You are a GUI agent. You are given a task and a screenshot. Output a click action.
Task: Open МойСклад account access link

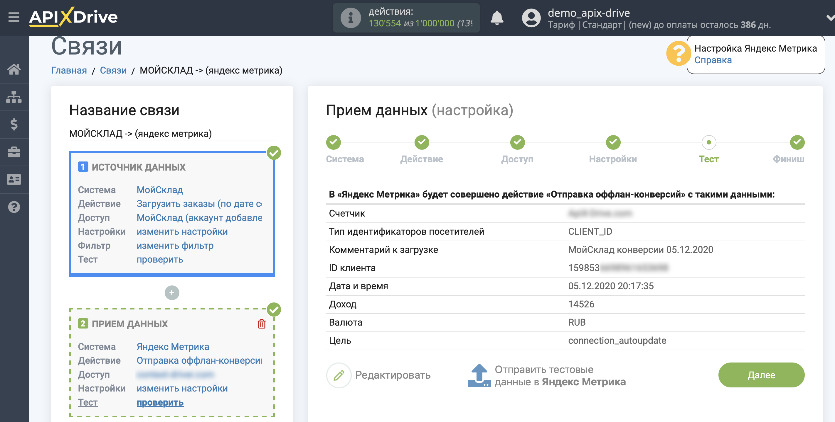point(199,218)
